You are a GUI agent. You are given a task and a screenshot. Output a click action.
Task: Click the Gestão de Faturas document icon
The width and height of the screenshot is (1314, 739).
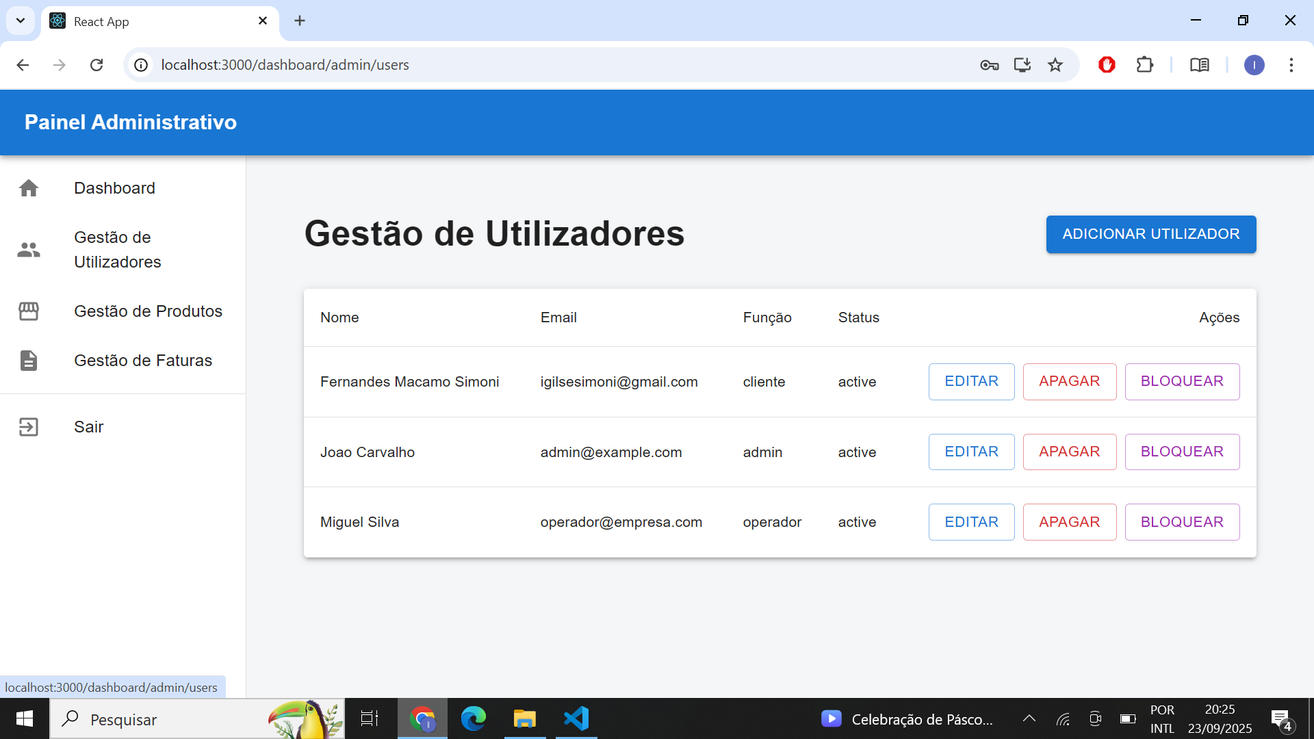point(29,361)
